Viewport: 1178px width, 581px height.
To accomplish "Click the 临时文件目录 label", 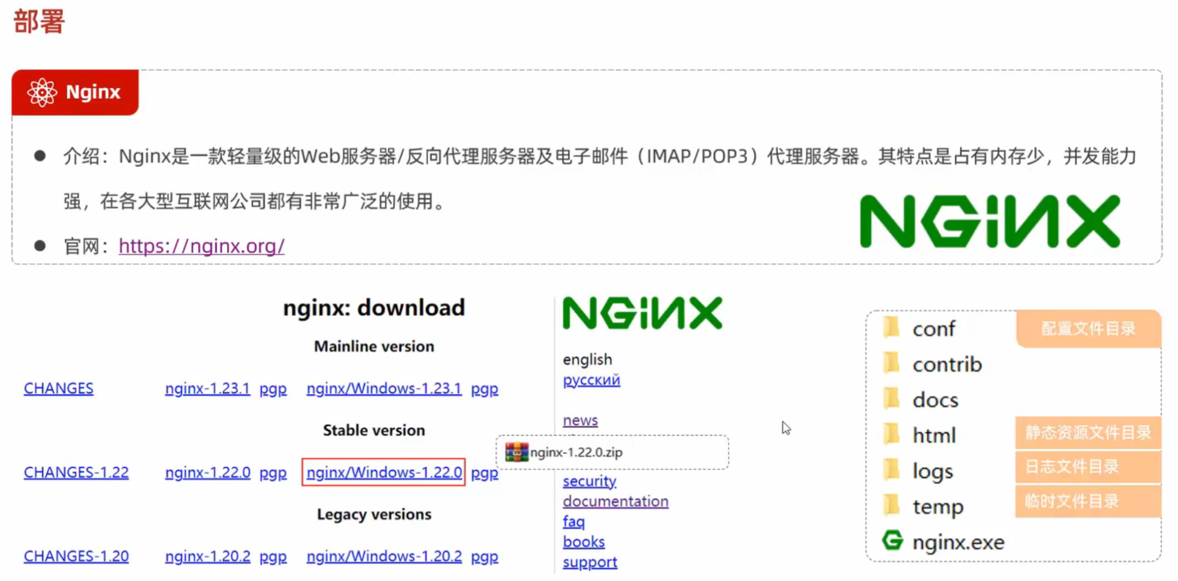I will [x=1088, y=502].
